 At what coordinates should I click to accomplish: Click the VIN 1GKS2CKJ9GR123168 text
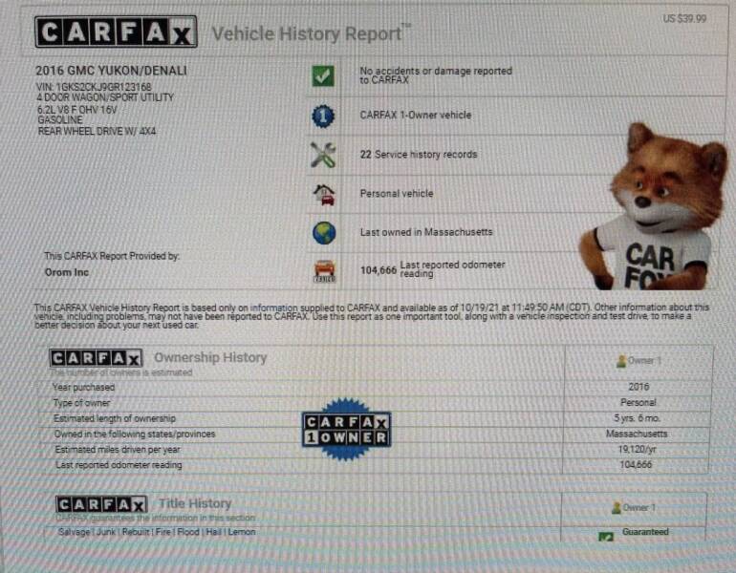[94, 87]
